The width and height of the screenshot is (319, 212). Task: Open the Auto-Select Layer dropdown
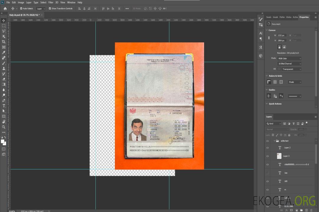[41, 9]
